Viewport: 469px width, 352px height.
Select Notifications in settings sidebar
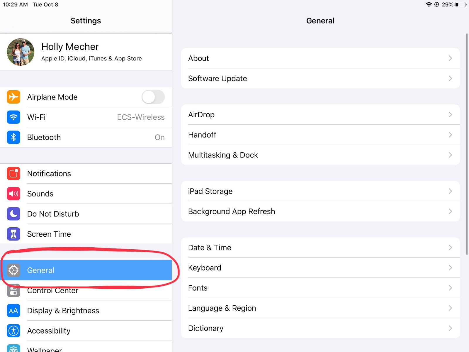[x=86, y=173]
